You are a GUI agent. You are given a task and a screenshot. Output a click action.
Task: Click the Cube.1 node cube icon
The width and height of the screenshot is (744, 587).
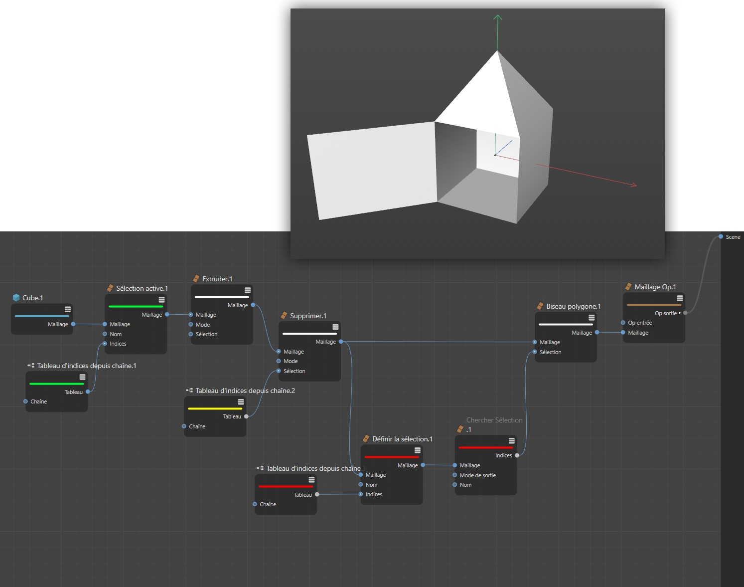(16, 298)
